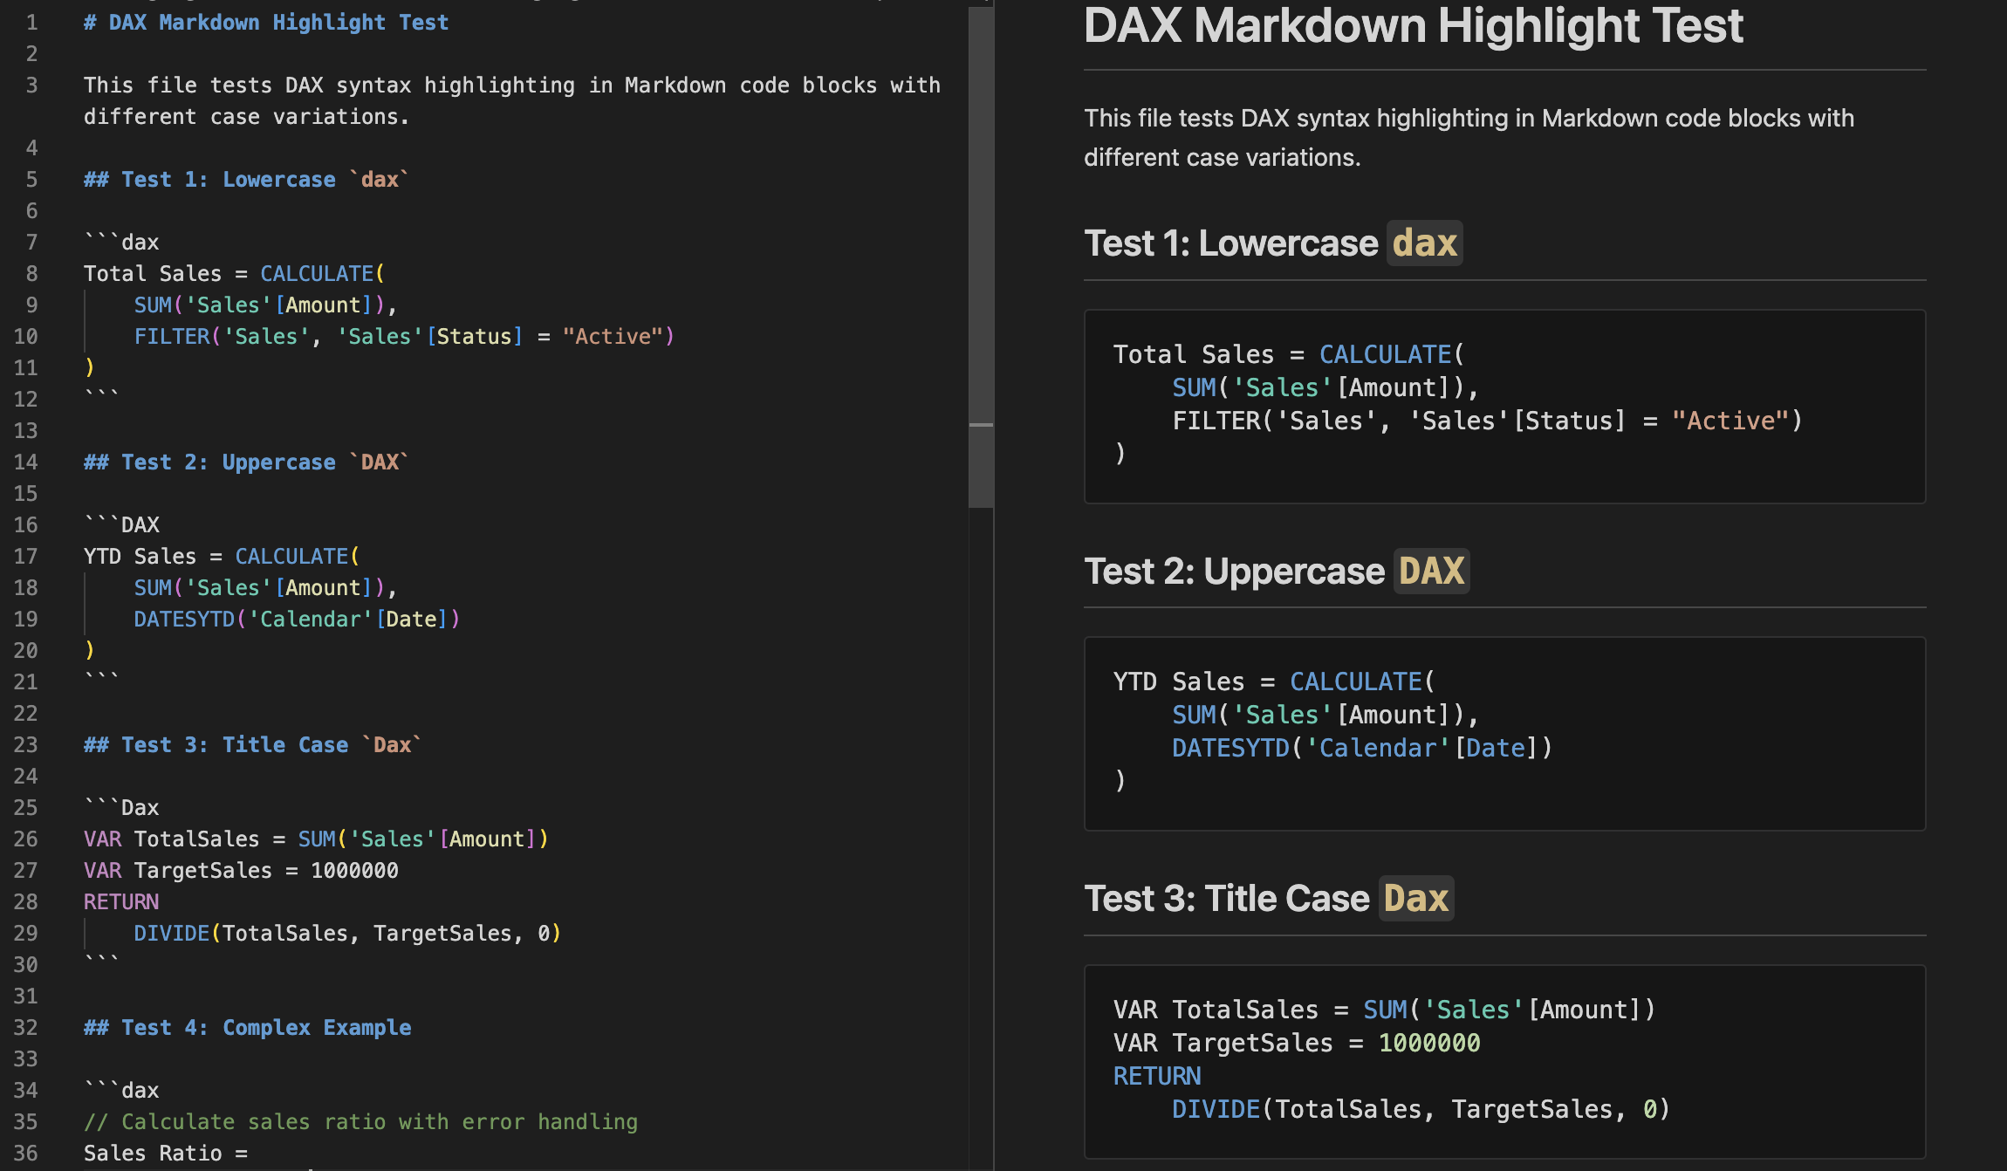Click the 1000000 value on line 27
The image size is (2007, 1171).
click(354, 870)
